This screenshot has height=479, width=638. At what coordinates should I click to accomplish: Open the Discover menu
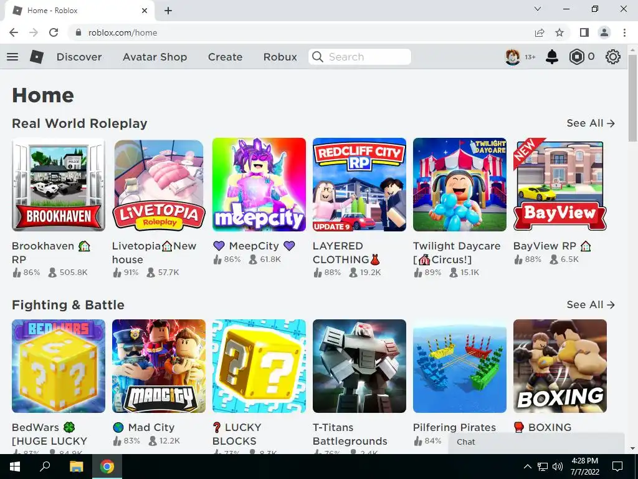click(x=79, y=57)
